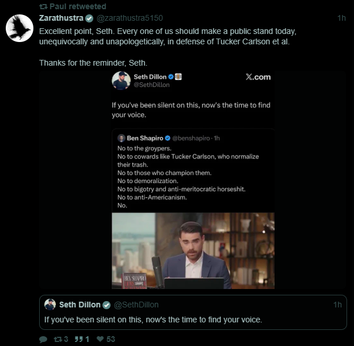Click Seth Dillon's verified badge in quoted tweet

pyautogui.click(x=106, y=305)
